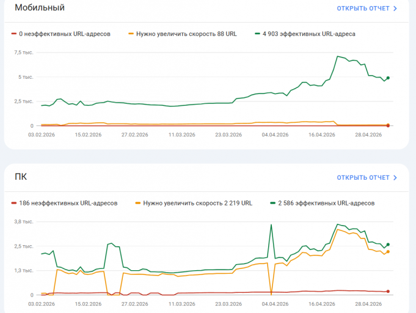The height and width of the screenshot is (313, 416).
Task: Click '1,3 тыс.' axis label in ПК chart
Action: 24,271
